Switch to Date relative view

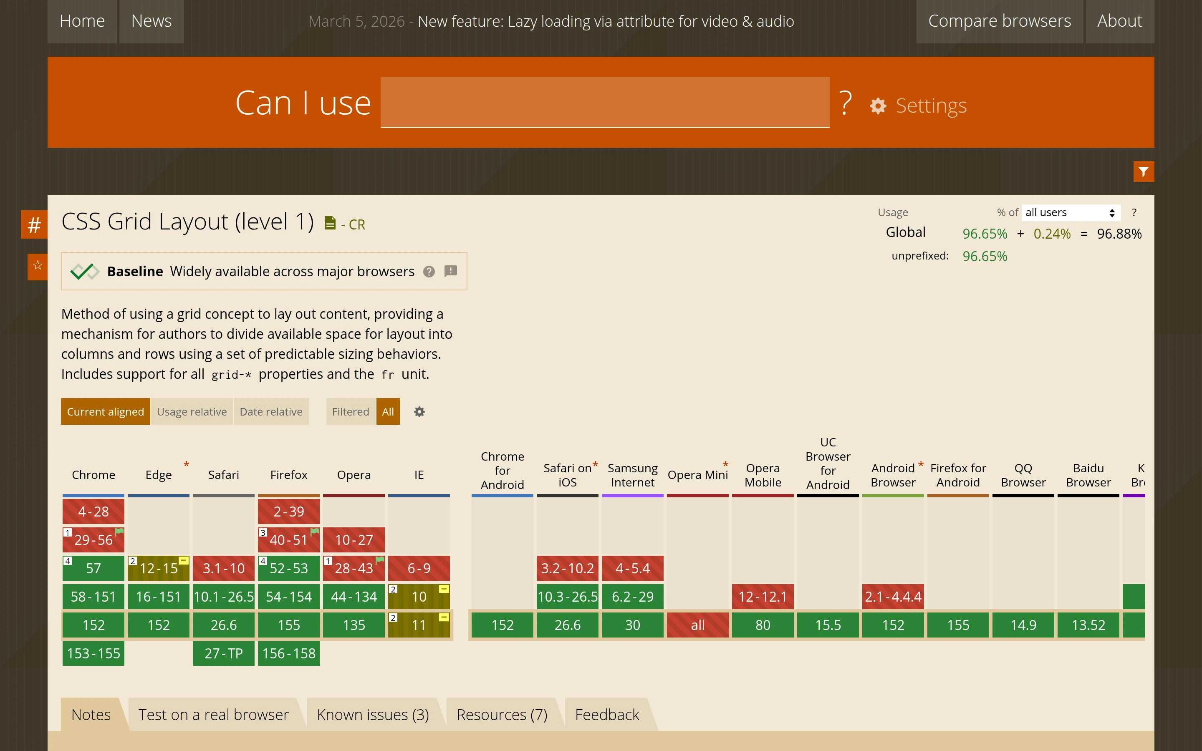(271, 412)
